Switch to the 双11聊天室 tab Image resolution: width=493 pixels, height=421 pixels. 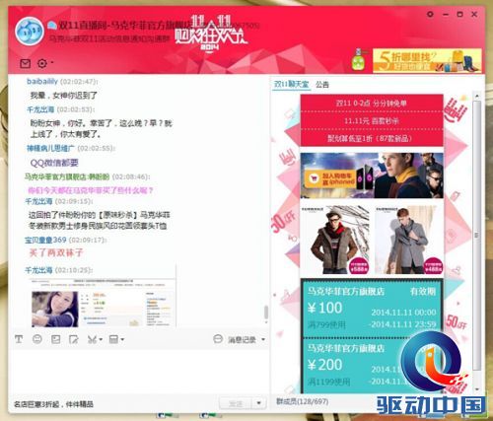point(291,85)
